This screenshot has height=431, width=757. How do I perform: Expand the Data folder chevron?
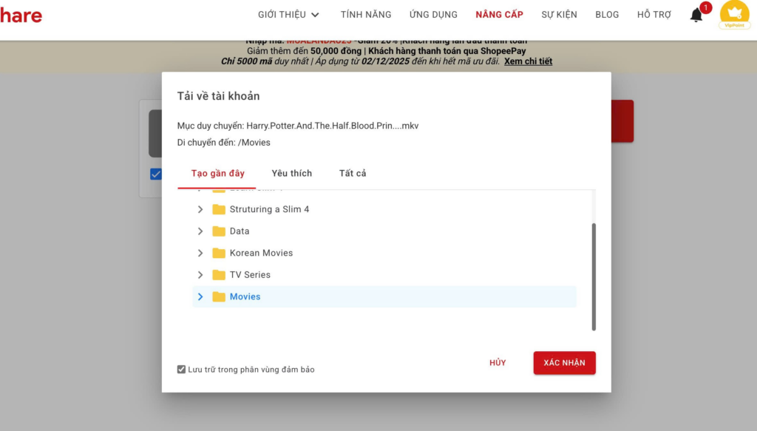pyautogui.click(x=200, y=231)
